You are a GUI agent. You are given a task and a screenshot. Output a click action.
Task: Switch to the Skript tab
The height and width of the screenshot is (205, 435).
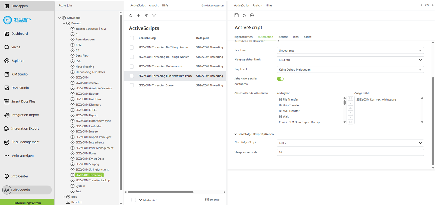click(308, 37)
